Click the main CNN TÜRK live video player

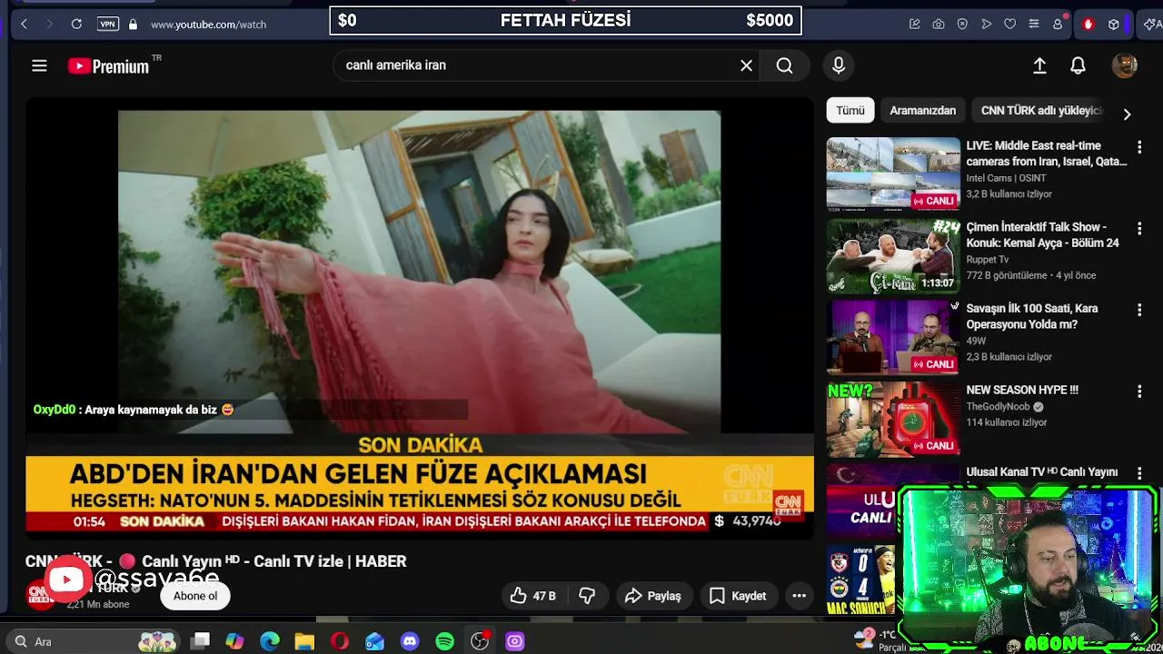420,318
